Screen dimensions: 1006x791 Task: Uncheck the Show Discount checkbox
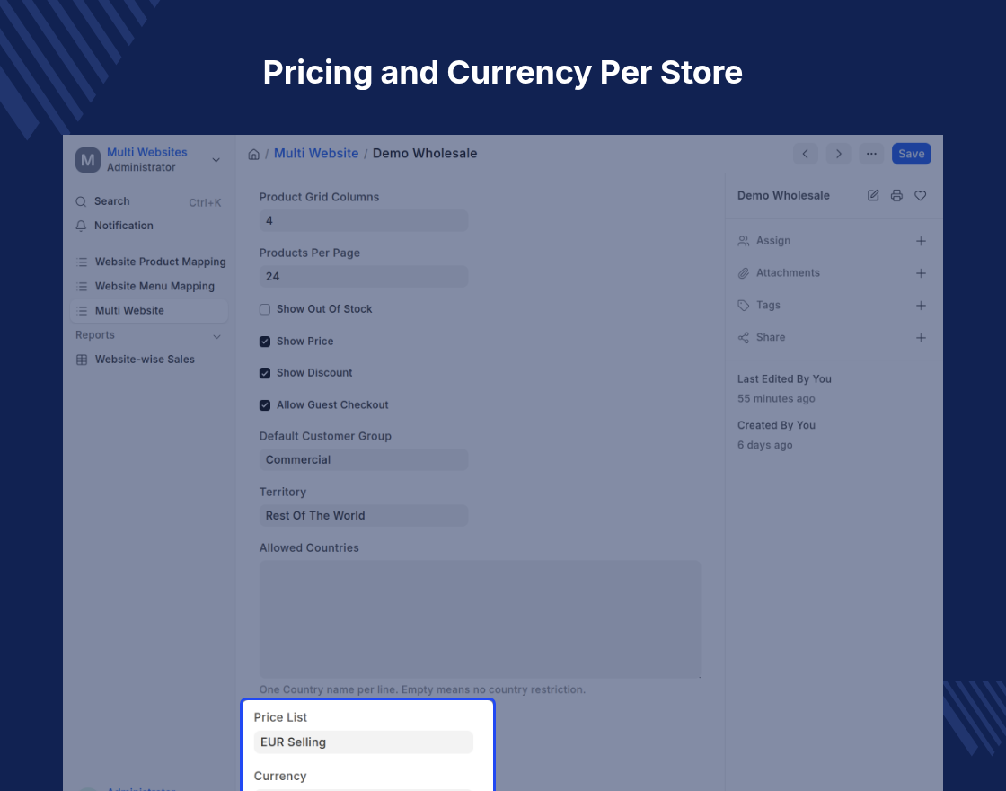coord(264,373)
